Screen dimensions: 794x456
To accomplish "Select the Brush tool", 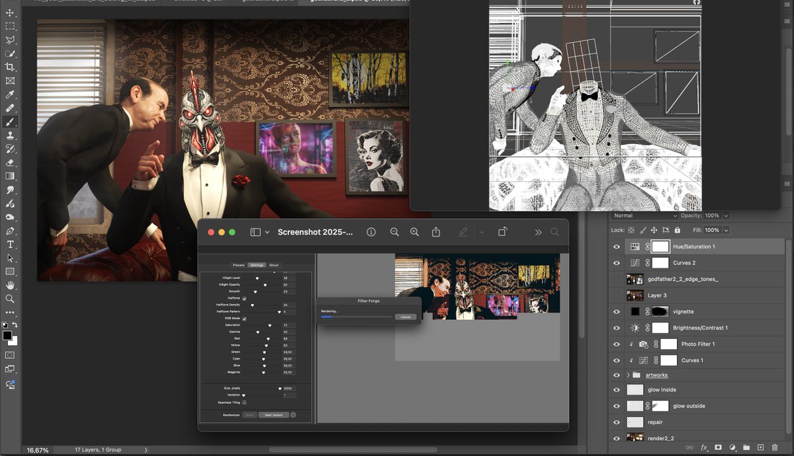I will click(x=10, y=122).
